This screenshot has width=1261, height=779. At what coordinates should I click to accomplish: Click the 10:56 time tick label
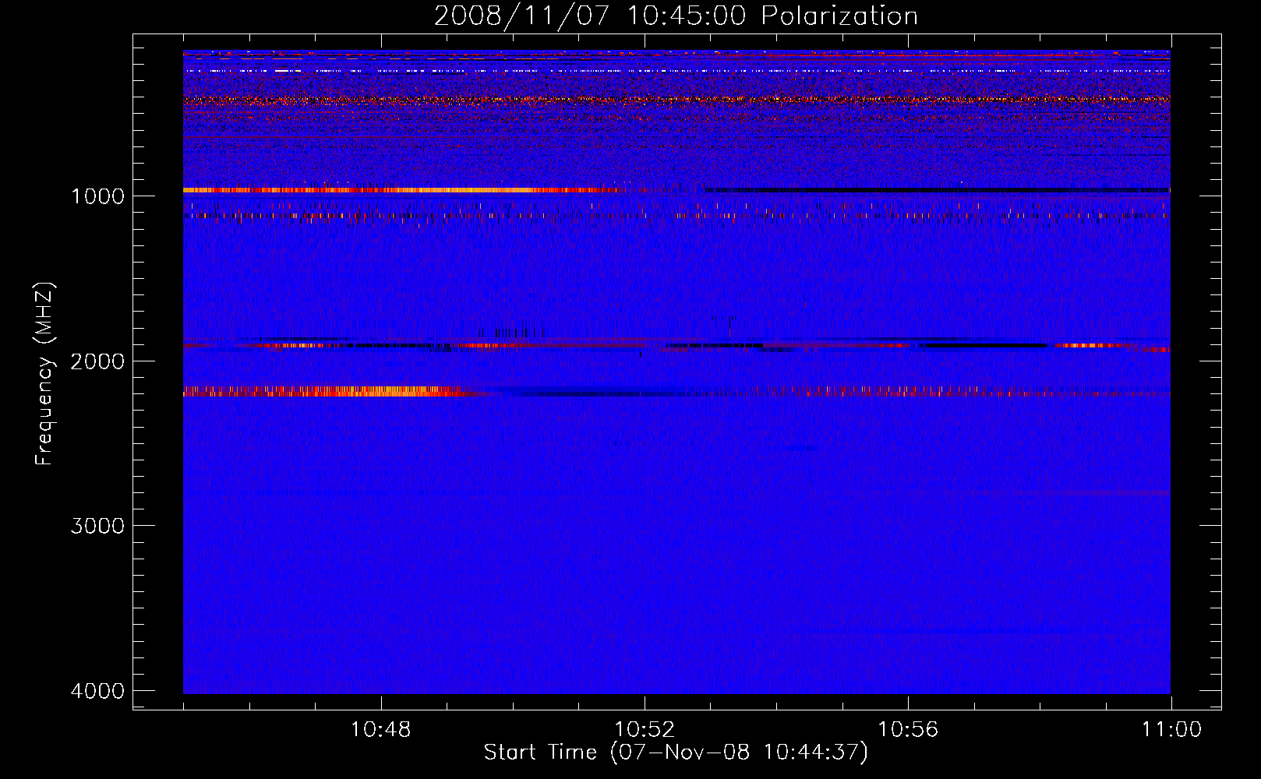[x=908, y=730]
